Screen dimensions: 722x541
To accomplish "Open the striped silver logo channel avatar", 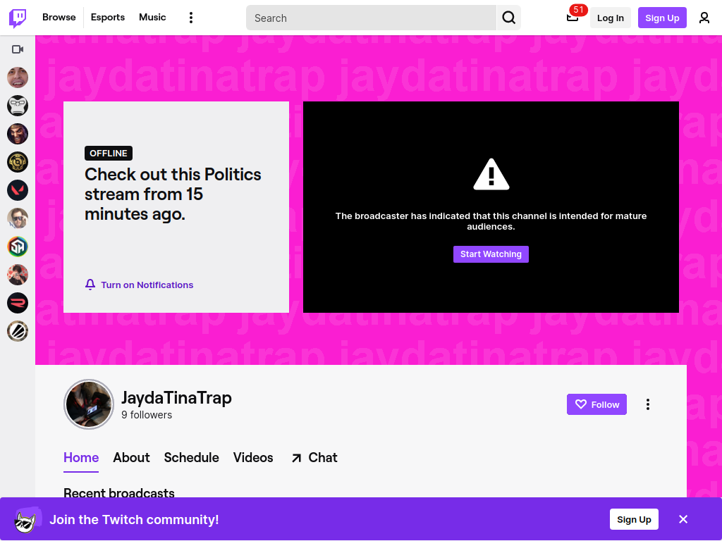I will (18, 331).
